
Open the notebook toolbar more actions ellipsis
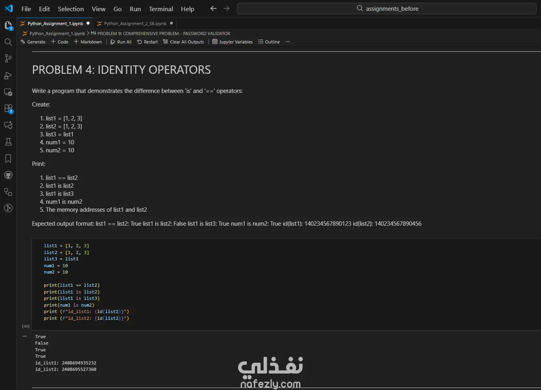[x=287, y=42]
